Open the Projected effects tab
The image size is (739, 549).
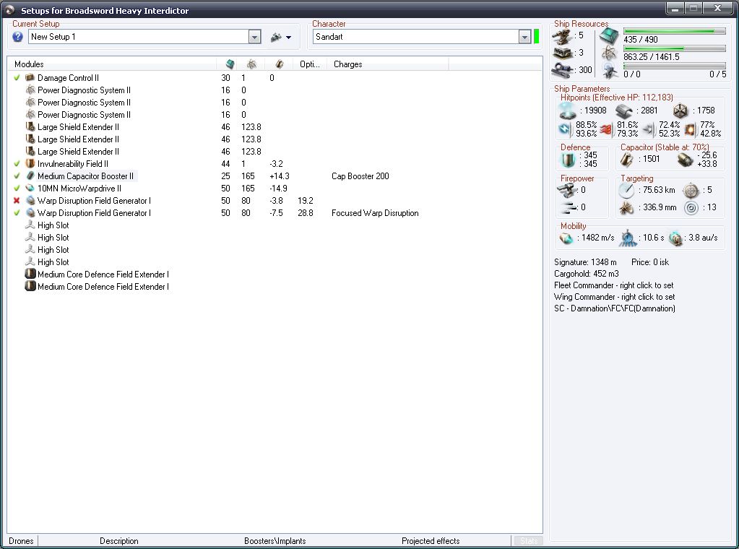tap(431, 541)
